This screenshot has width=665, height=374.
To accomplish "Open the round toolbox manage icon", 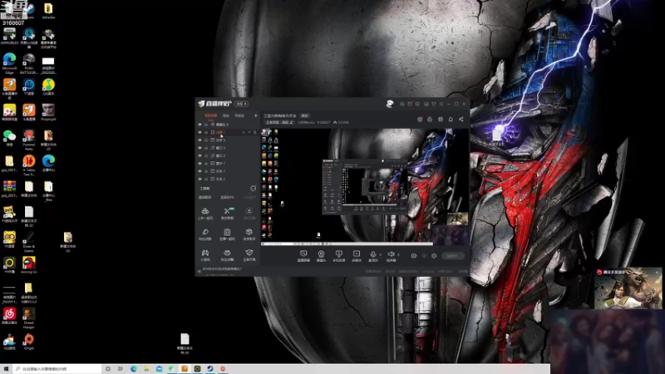I will pyautogui.click(x=254, y=189).
